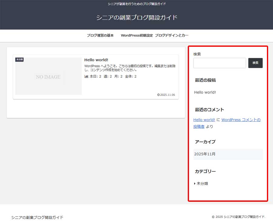
Task: Click シニアの副業ブログ開設ガイド in the footer
Action: pos(37,217)
